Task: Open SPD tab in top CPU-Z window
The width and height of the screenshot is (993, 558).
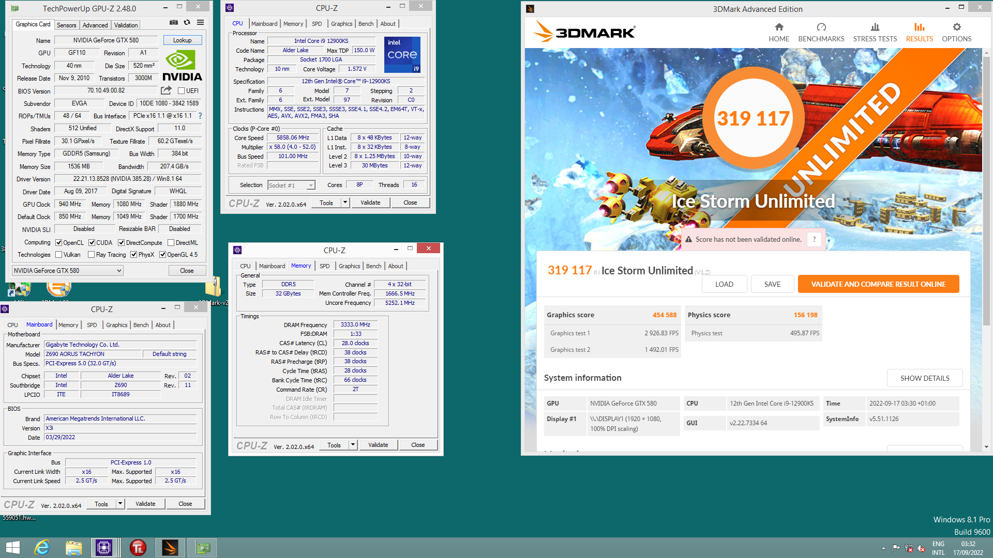Action: pos(317,24)
